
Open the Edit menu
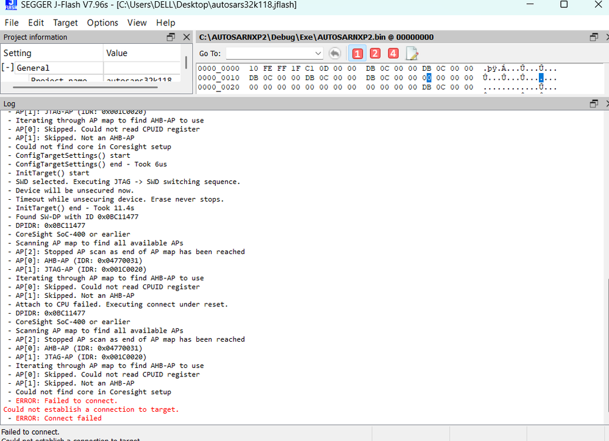(36, 23)
